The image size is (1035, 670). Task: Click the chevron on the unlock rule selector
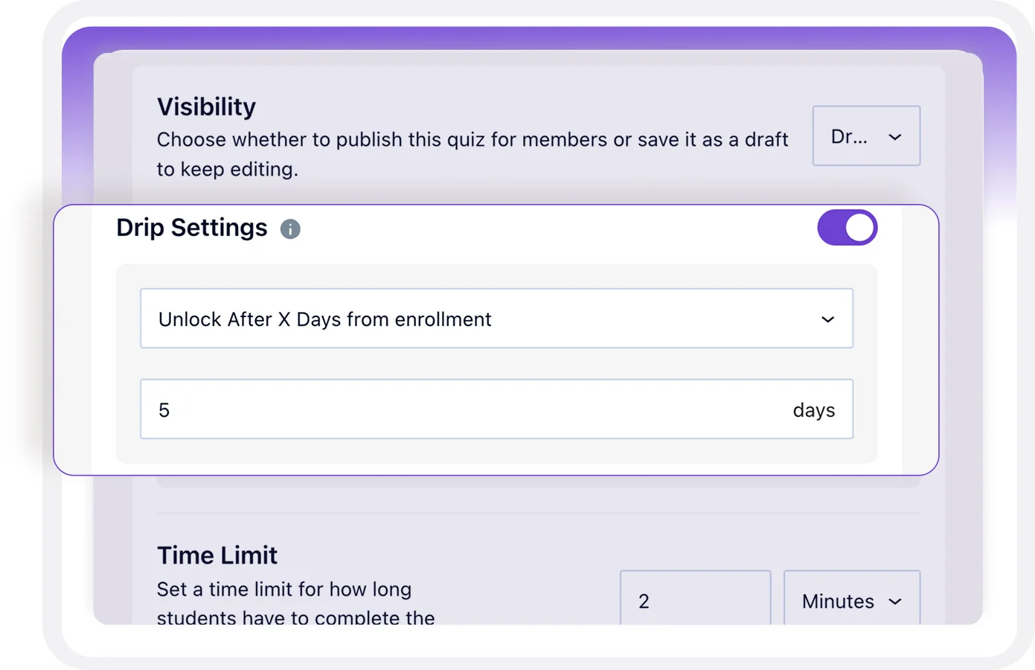point(827,319)
